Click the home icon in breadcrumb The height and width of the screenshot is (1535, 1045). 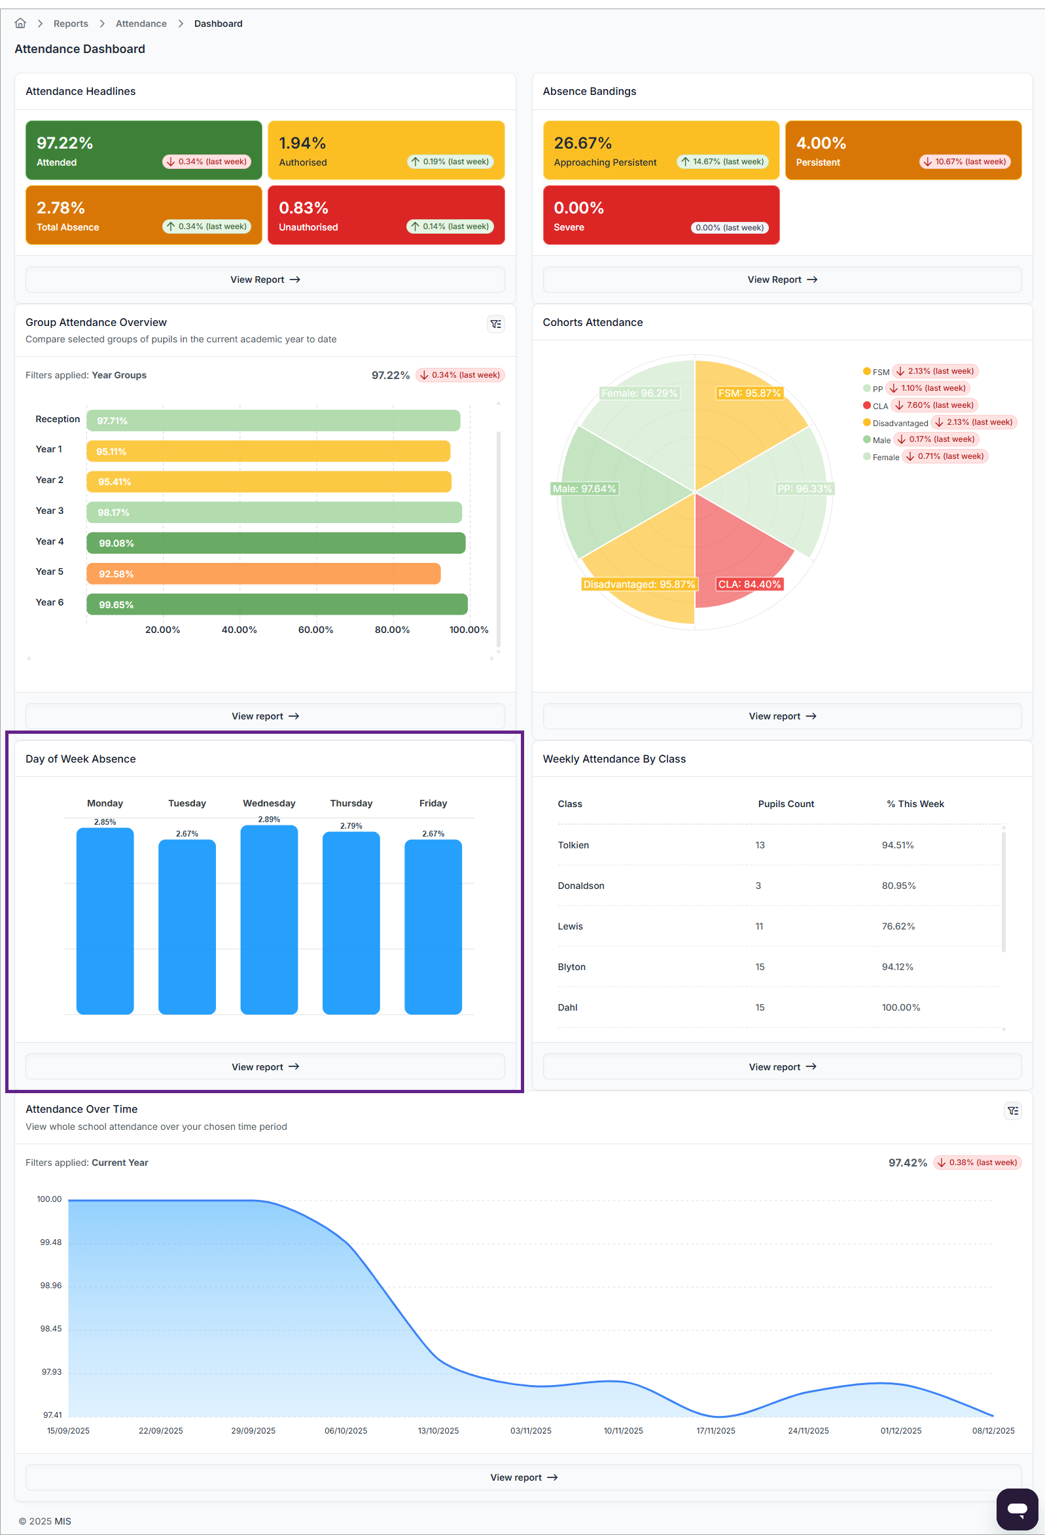click(20, 23)
